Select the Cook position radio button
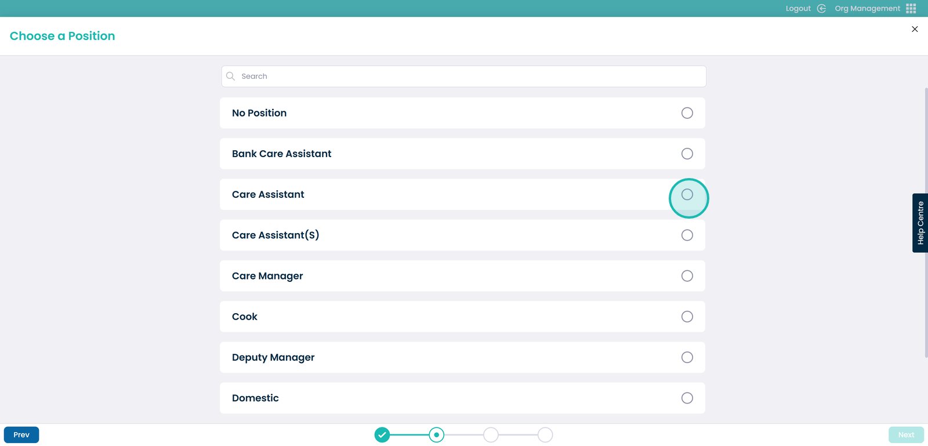928x446 pixels. coord(687,317)
